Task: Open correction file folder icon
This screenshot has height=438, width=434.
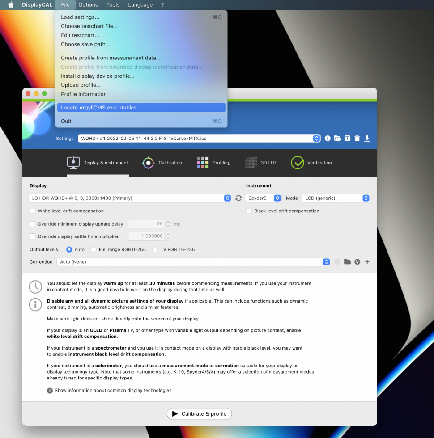Action: (x=347, y=262)
